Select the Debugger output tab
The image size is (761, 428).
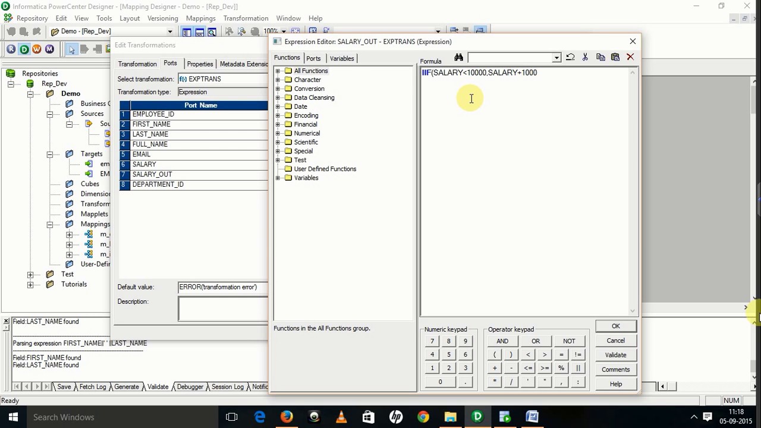tap(190, 387)
